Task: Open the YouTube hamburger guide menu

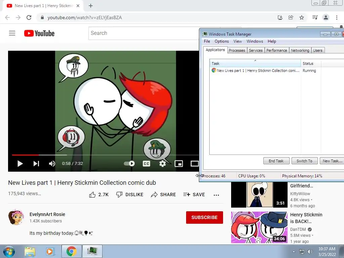Action: 12,33
